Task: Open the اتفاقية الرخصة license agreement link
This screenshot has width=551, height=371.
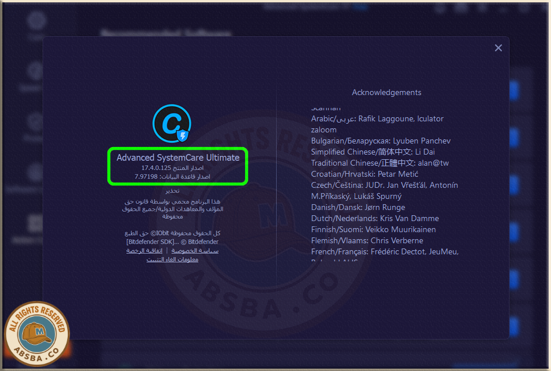Action: click(144, 251)
